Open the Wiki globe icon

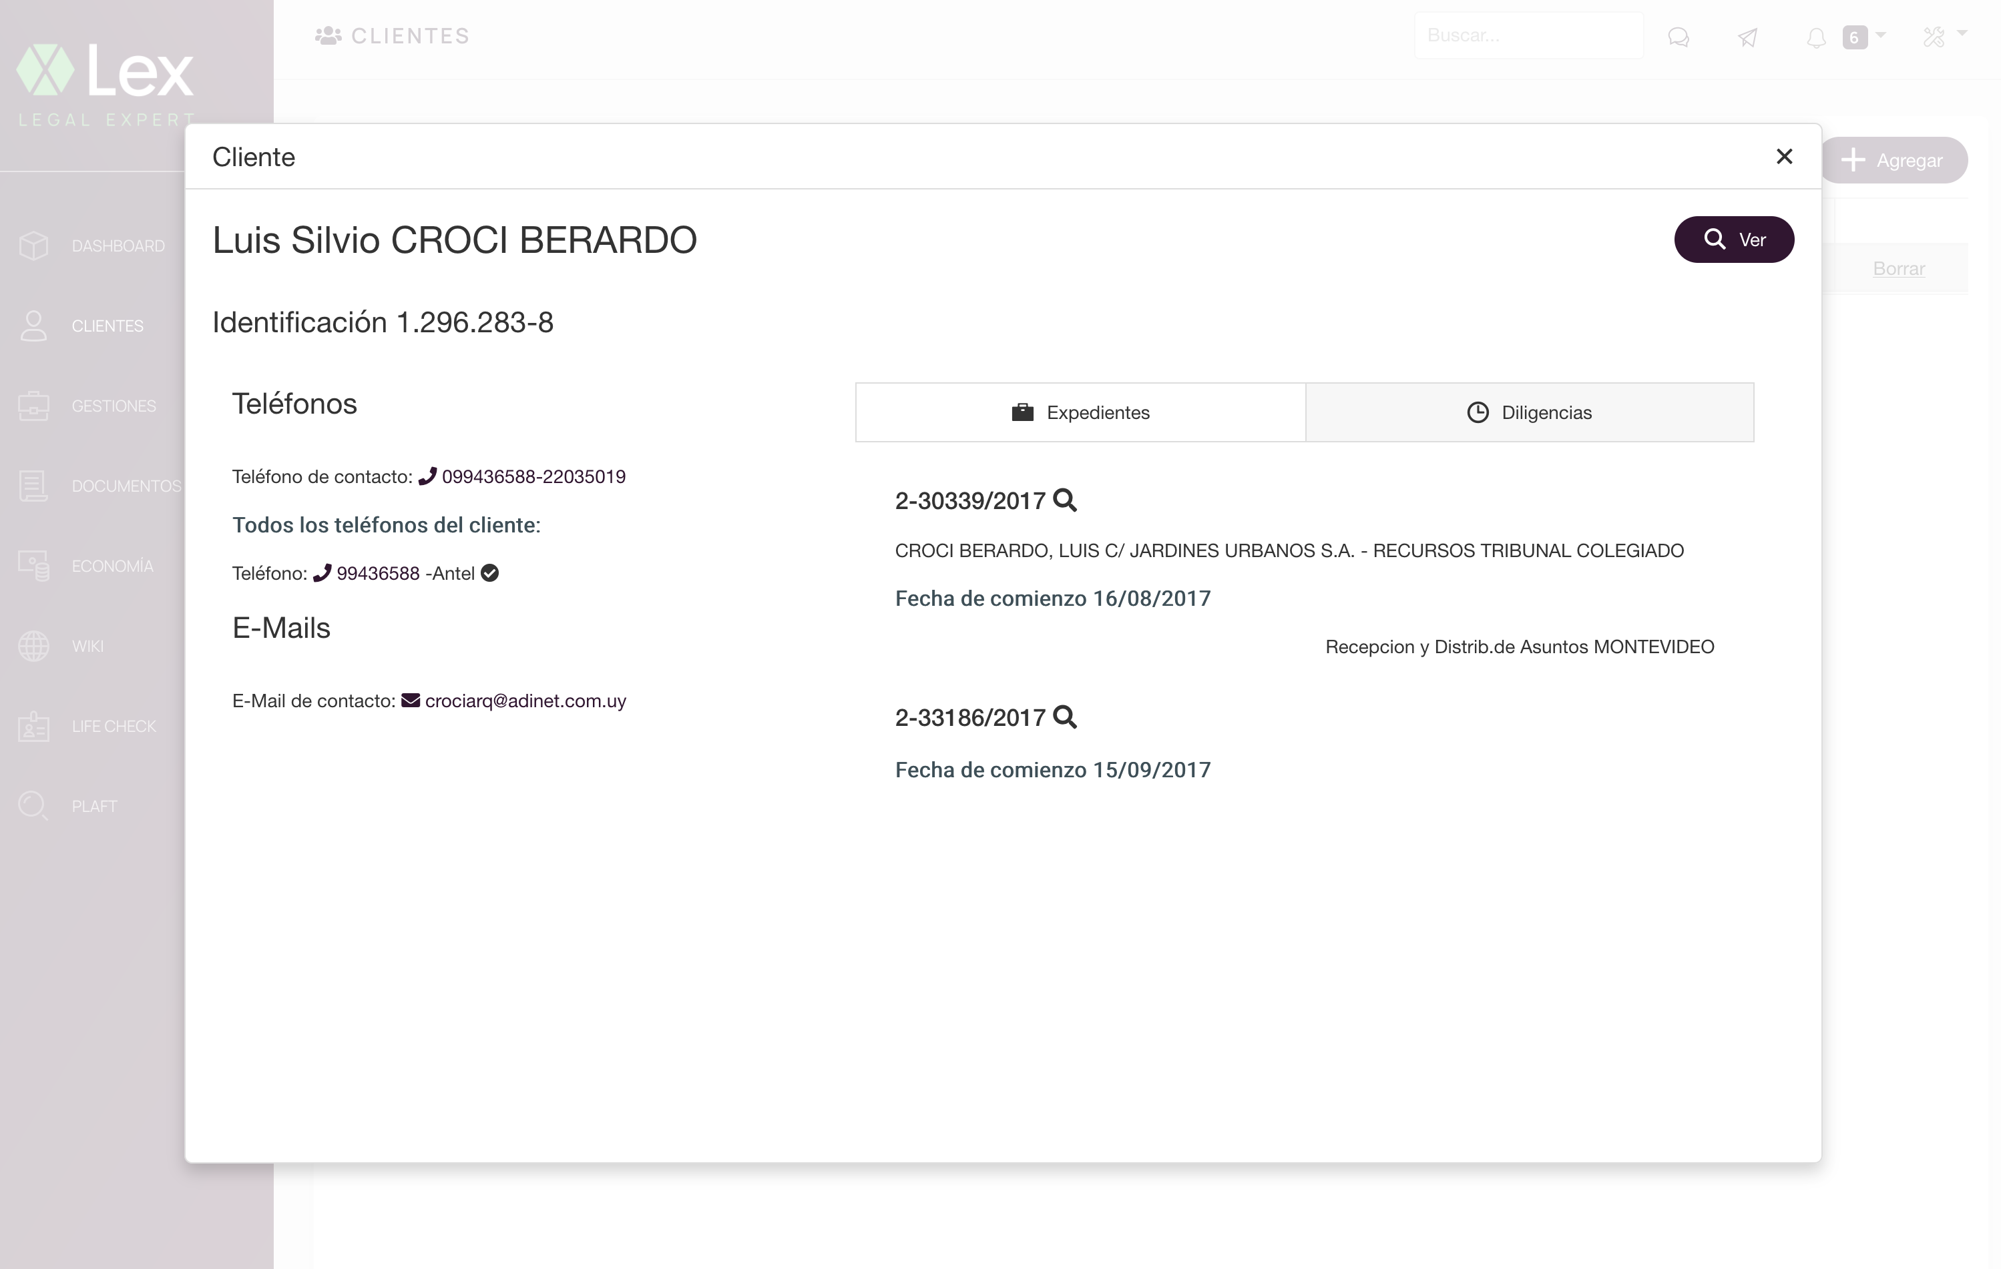(x=33, y=646)
